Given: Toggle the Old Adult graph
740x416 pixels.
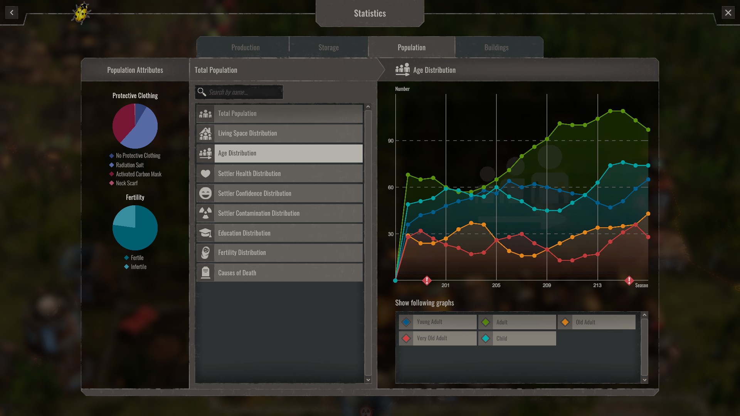Looking at the screenshot, I should click(597, 322).
